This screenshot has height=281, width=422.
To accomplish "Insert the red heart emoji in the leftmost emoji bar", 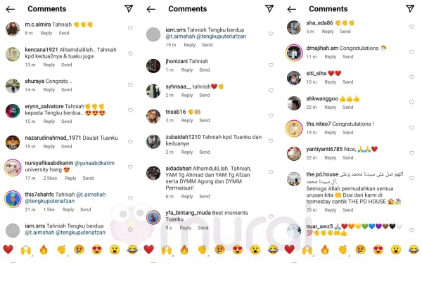I will coord(8,249).
